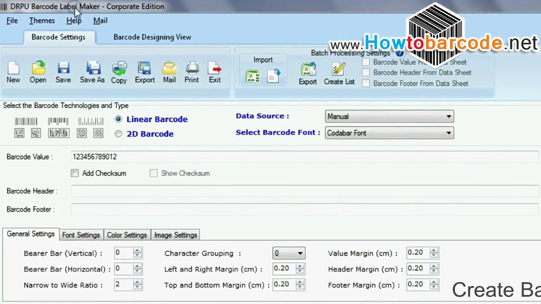Viewport: 541px width, 304px height.
Task: Import data from Excel sheet icon
Action: point(252,76)
